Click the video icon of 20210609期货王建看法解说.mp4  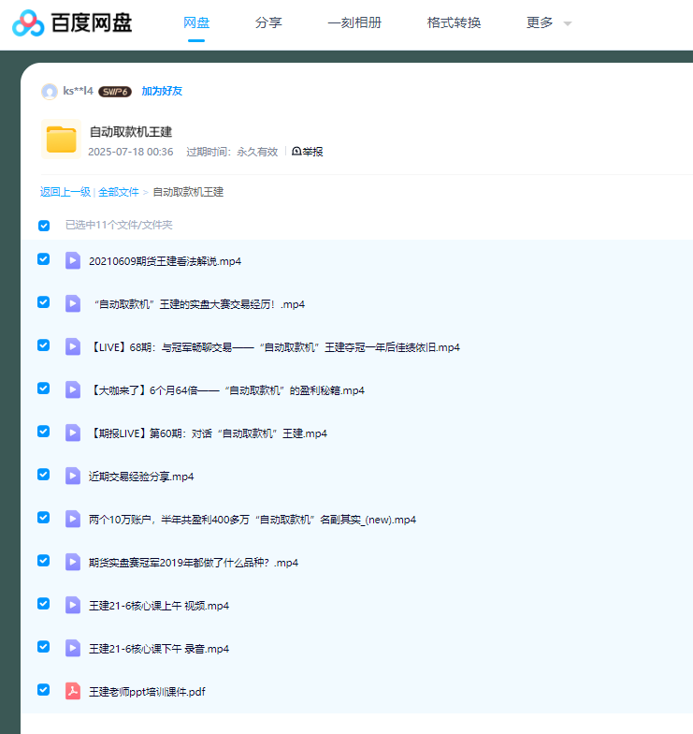click(x=73, y=260)
